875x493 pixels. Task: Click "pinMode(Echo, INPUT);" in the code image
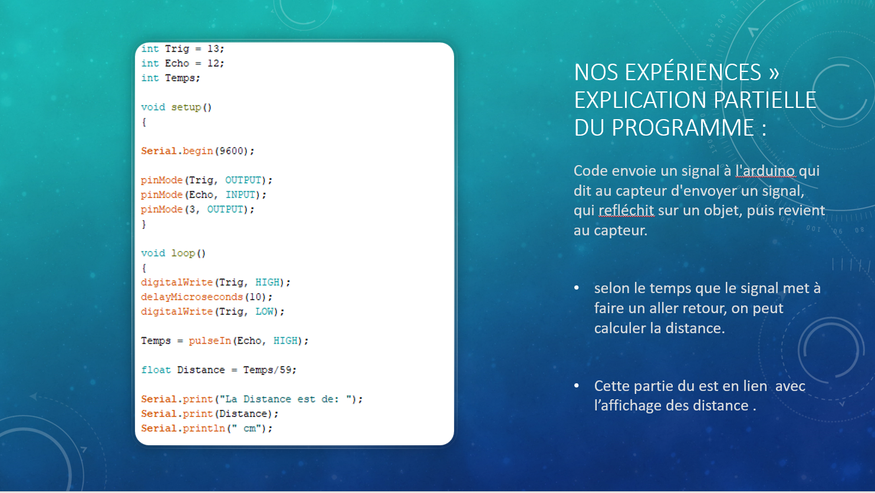203,195
